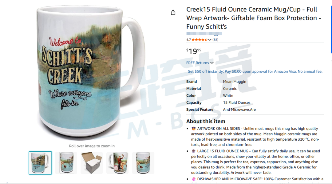The width and height of the screenshot is (332, 184).
Task: Click the 4.7 rating number
Action: click(x=188, y=40)
